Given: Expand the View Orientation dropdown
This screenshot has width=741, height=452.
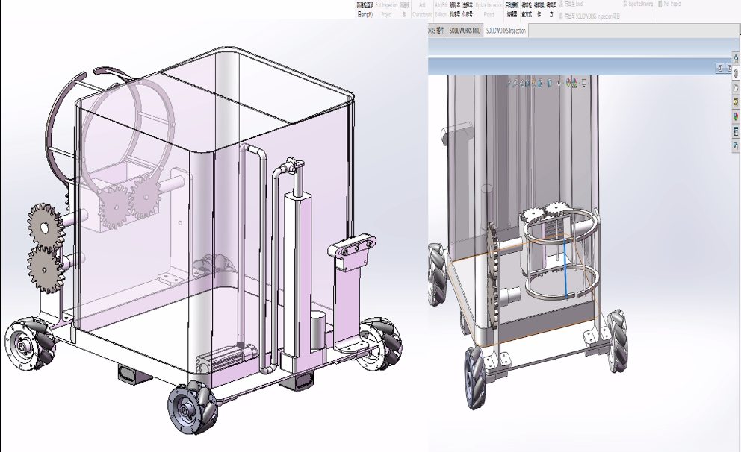Looking at the screenshot, I should coord(540,83).
